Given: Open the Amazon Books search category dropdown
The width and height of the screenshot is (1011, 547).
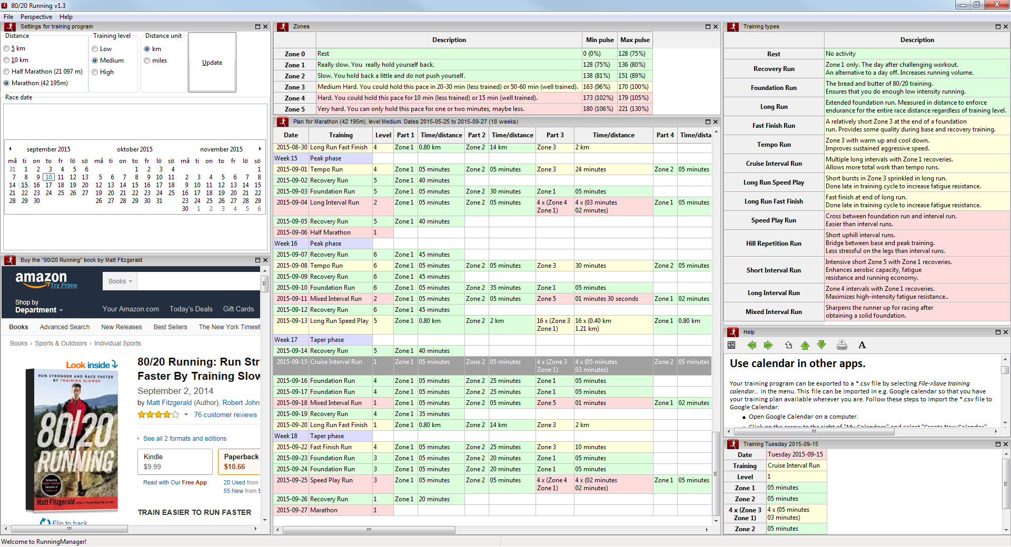Looking at the screenshot, I should [120, 281].
